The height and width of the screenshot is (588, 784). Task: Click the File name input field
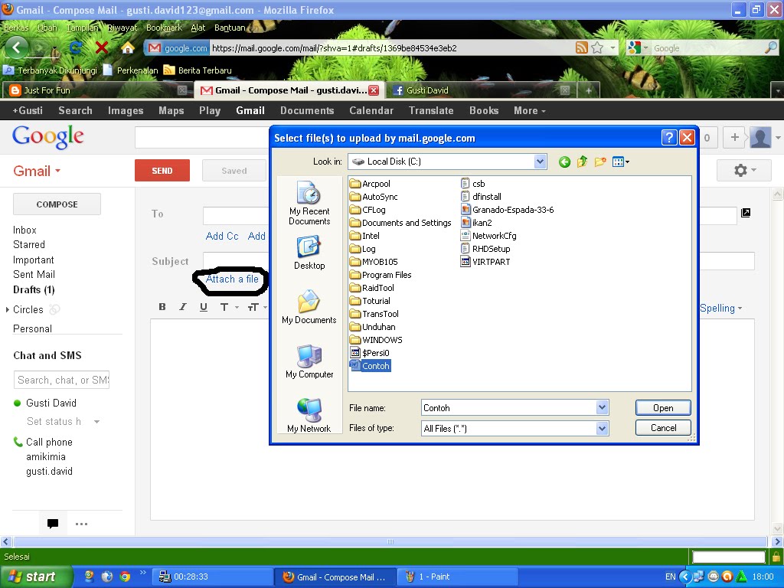pos(509,407)
